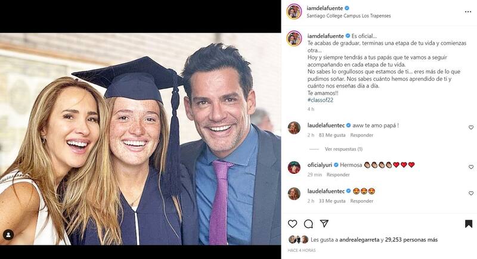
Task: Reply to oficialyuri's Hermosa comment
Action: pyautogui.click(x=338, y=174)
